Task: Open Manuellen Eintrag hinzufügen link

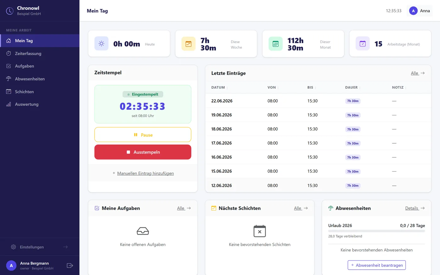Action: 145,173
